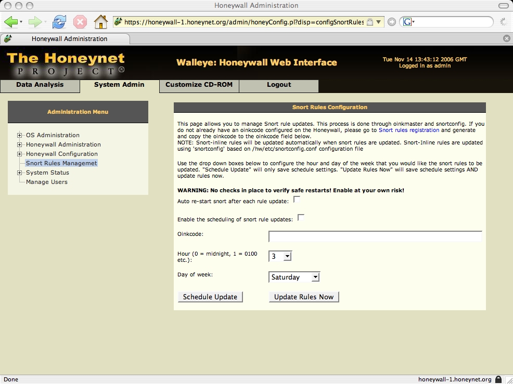Open the Hour dropdown showing 3
Viewport: 513px width, 384px height.
pos(280,256)
